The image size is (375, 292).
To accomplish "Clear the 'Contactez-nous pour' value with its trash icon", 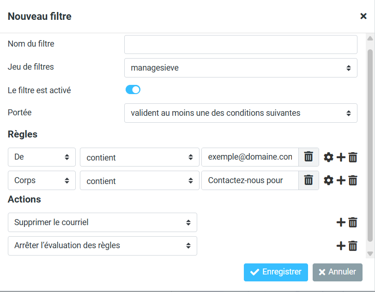I will [x=308, y=180].
